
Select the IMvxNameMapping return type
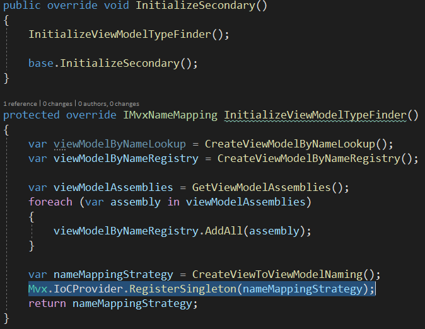[170, 115]
